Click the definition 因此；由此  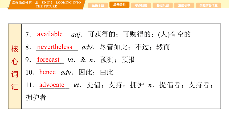pyautogui.click(x=96, y=72)
